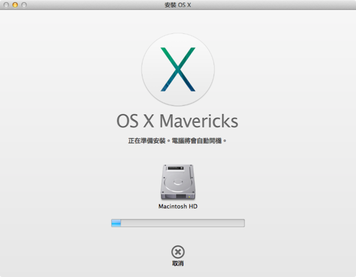The width and height of the screenshot is (356, 277).
Task: Click the installation progress bar
Action: click(178, 223)
